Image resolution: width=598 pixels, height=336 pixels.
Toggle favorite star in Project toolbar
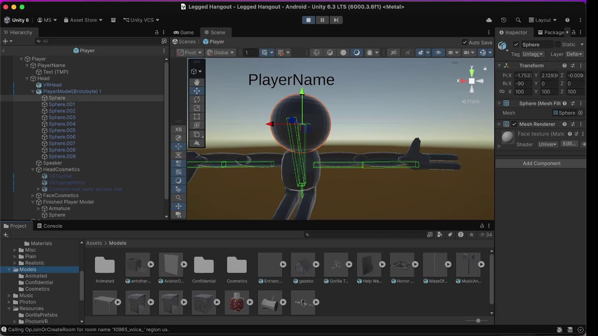pos(471,235)
